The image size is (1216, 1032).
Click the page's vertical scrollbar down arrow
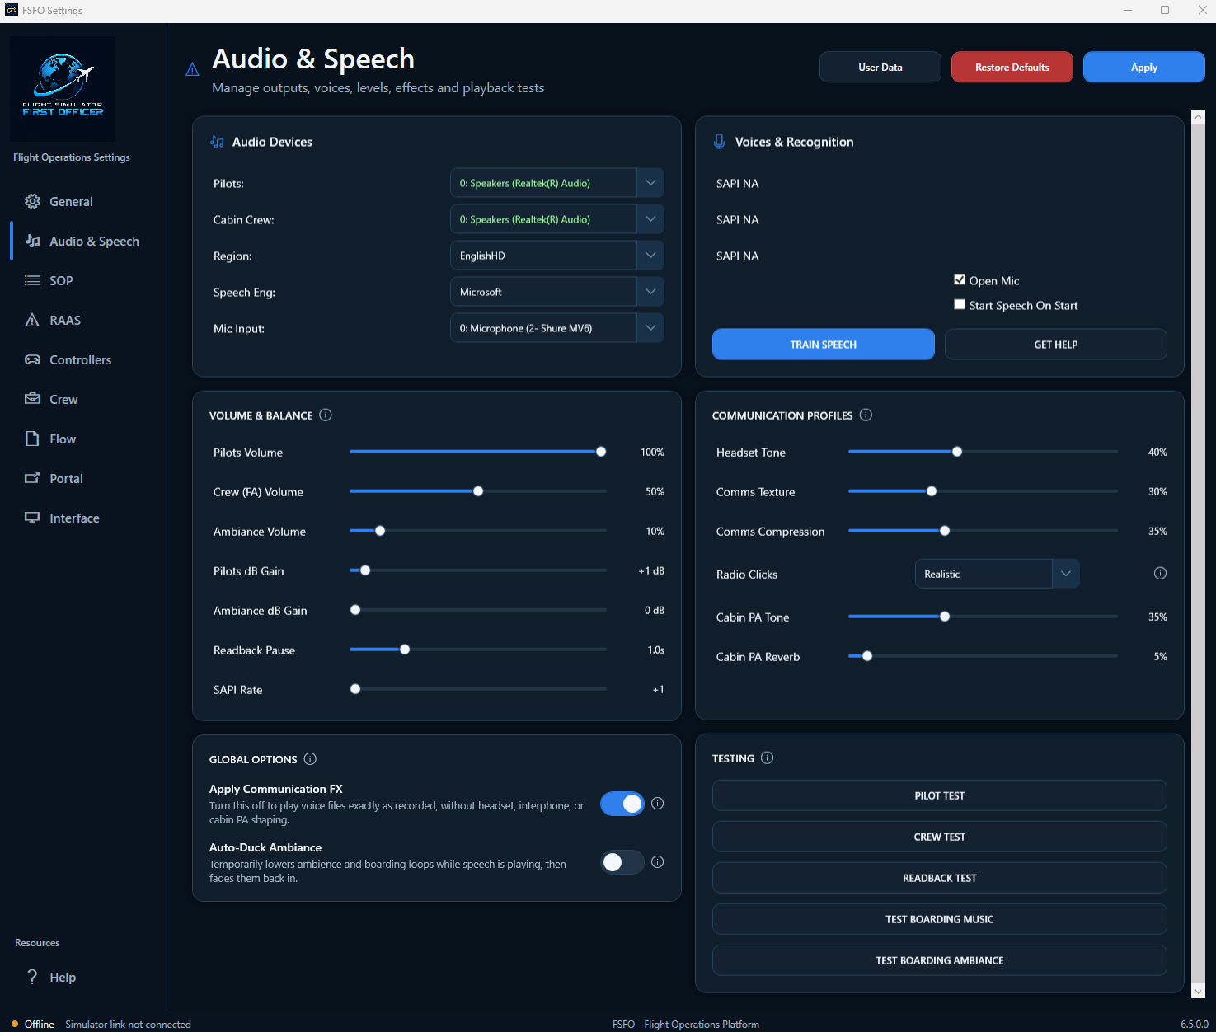pos(1198,990)
